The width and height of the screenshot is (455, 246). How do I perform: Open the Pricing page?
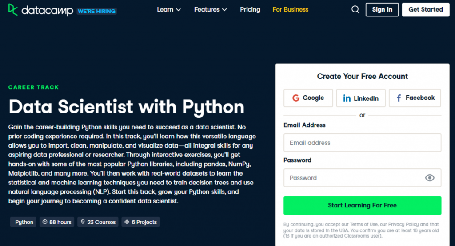click(x=250, y=9)
